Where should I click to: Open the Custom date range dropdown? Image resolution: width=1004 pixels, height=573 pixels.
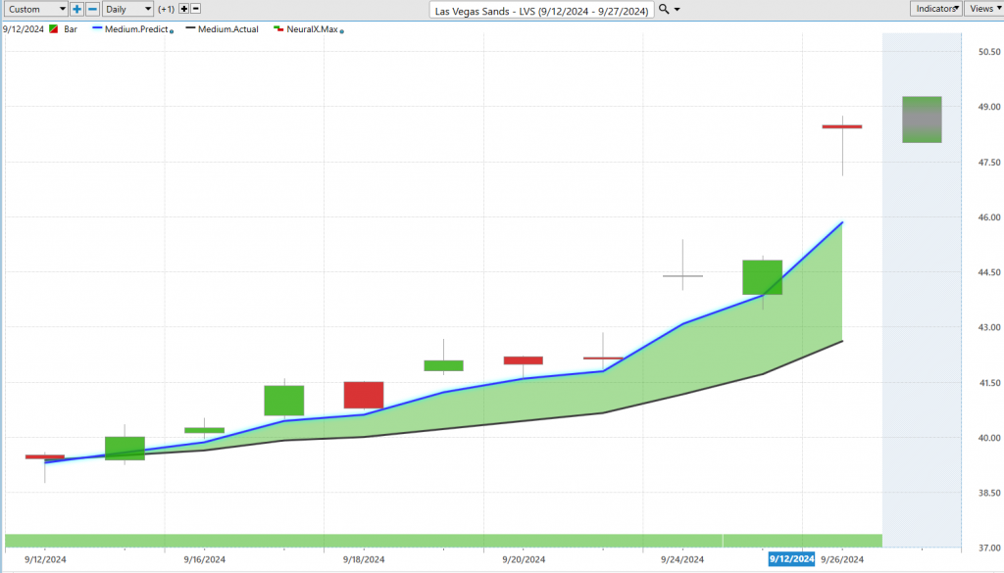pos(36,9)
